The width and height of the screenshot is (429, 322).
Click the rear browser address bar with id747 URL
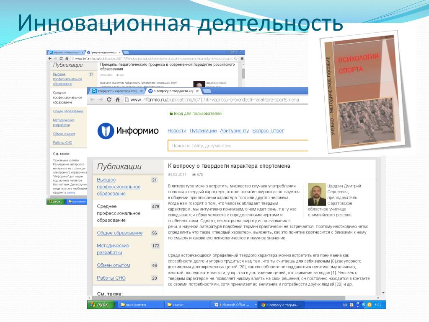[155, 58]
